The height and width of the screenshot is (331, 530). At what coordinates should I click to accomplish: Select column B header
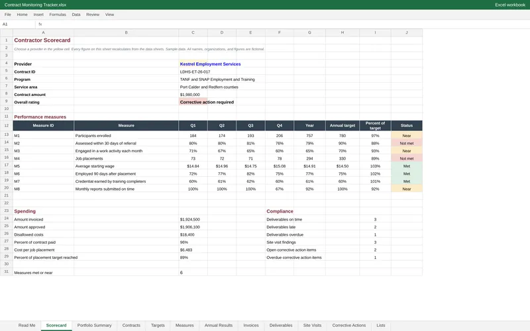(126, 32)
